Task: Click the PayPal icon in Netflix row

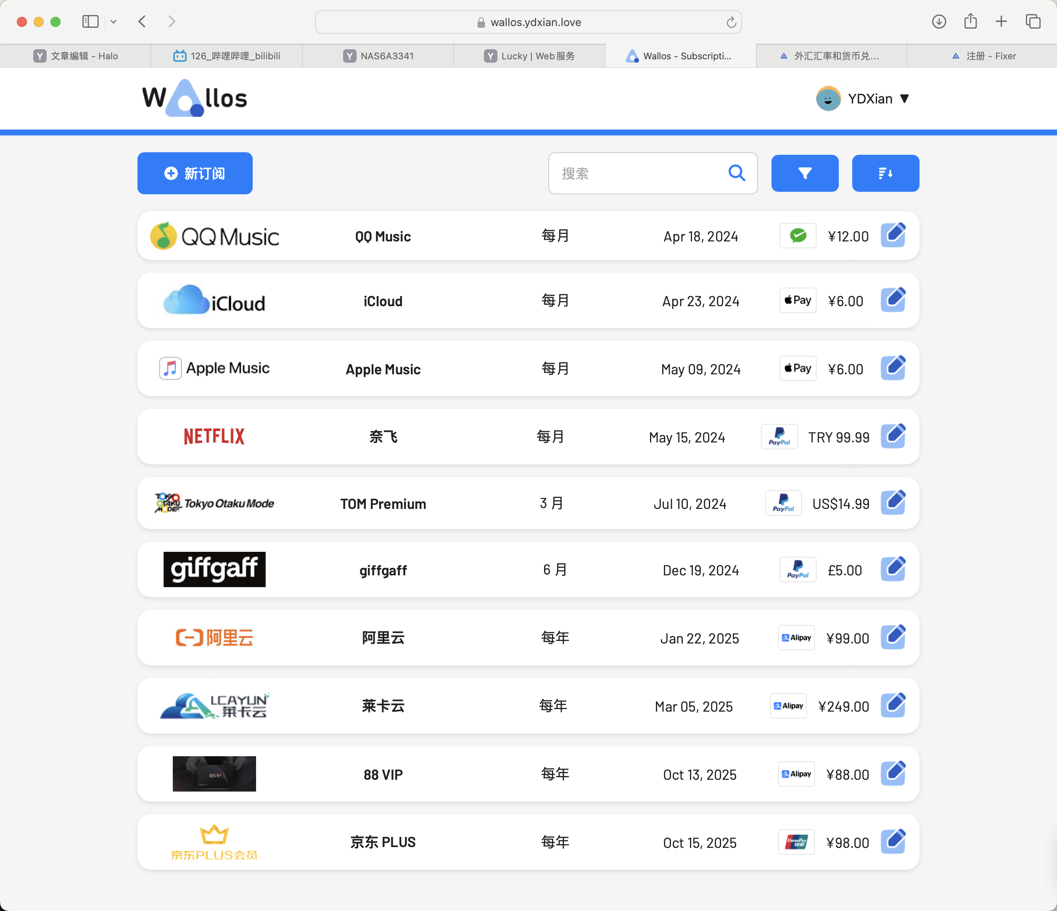Action: coord(779,437)
